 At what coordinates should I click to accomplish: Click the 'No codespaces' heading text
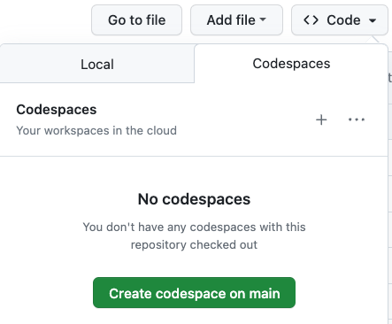coord(194,199)
